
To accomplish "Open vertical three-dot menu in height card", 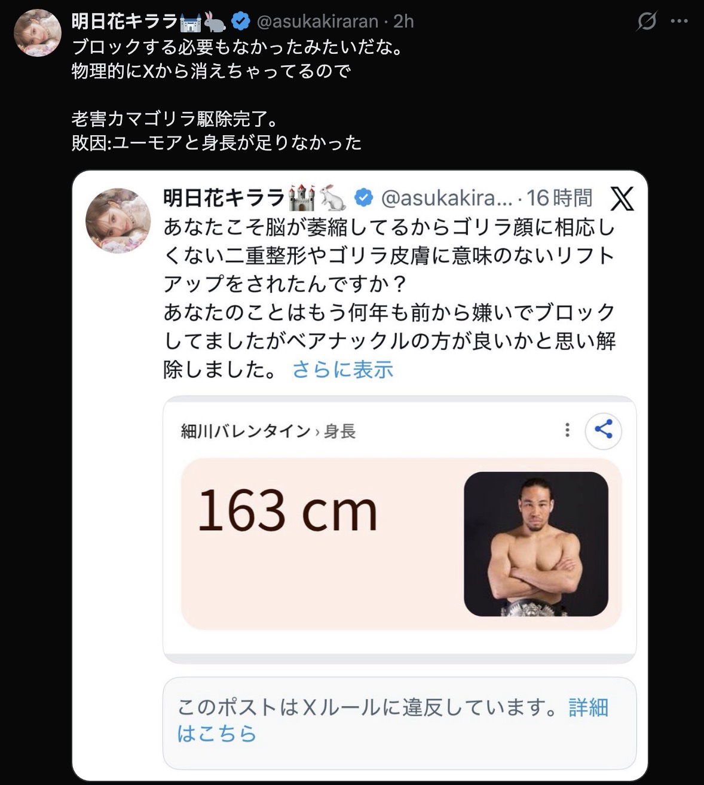I will (x=567, y=430).
